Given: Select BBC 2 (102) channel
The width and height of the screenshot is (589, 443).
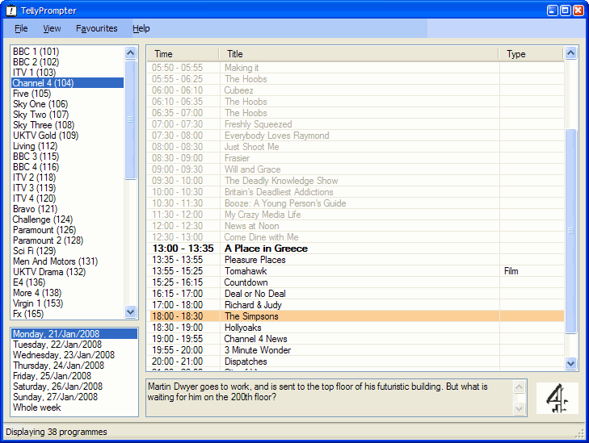Looking at the screenshot, I should point(68,62).
